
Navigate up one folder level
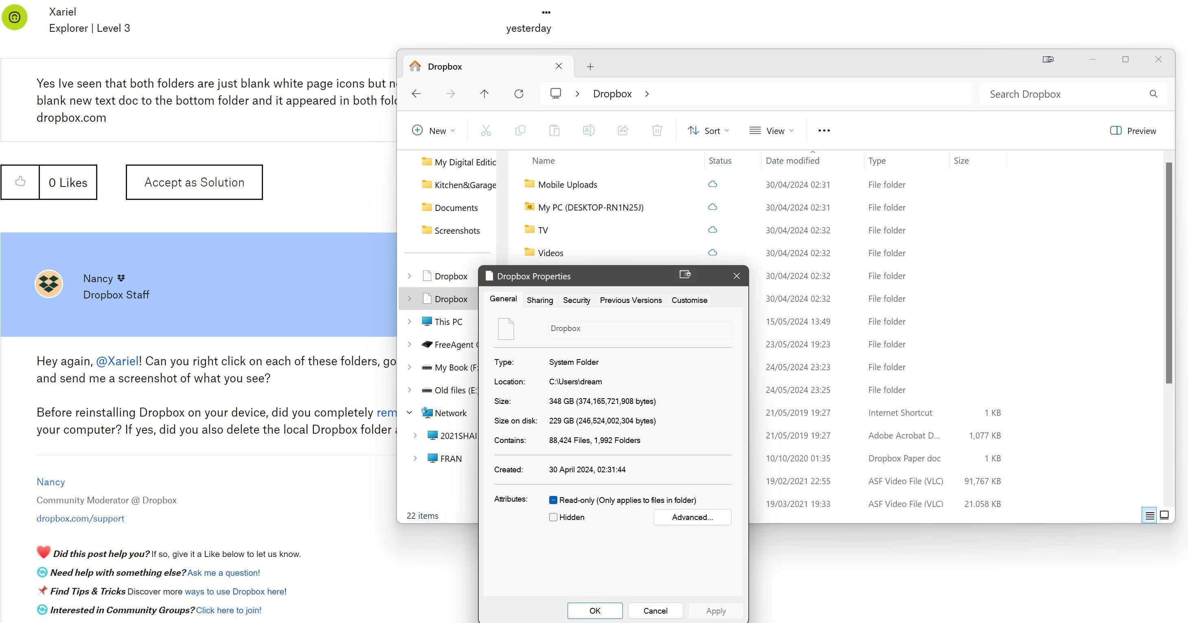tap(484, 94)
